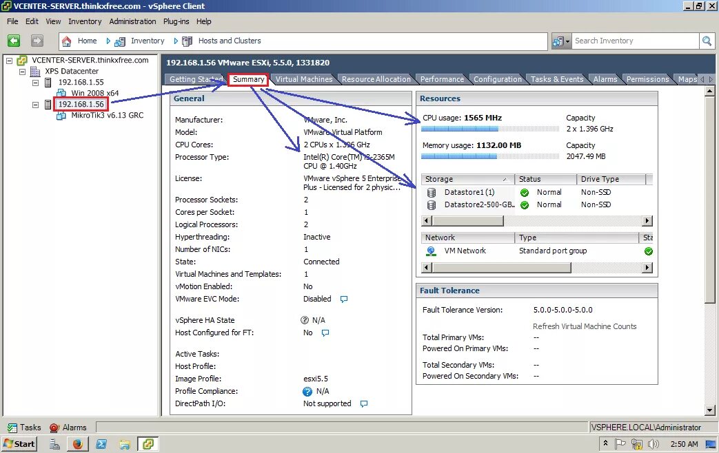Click the info bubble beside Host Configured for FT

[325, 333]
